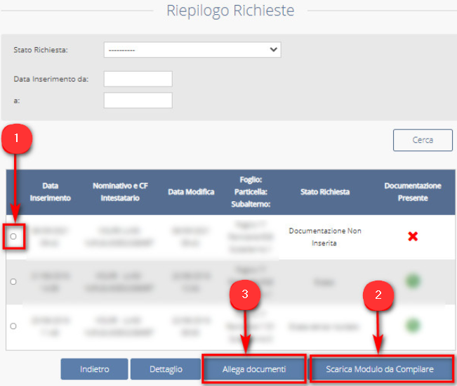Download via Scarica Modulo da Compilare
The image size is (457, 386).
tap(380, 369)
